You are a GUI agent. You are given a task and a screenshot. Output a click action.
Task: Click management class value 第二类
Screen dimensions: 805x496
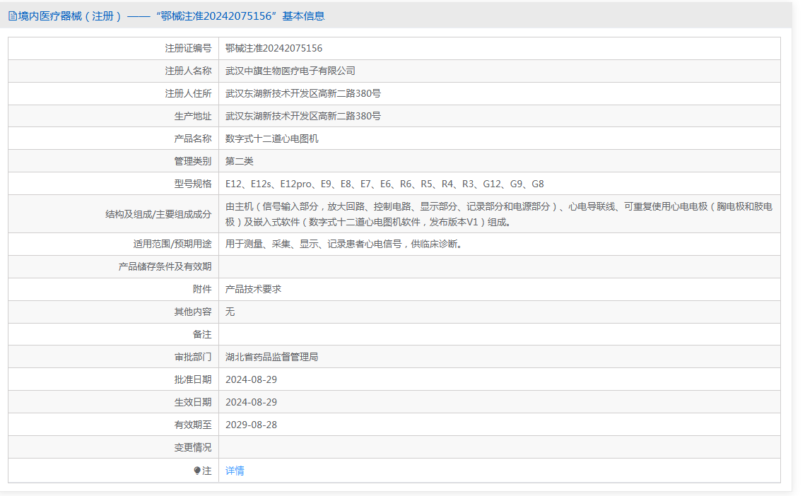[240, 161]
